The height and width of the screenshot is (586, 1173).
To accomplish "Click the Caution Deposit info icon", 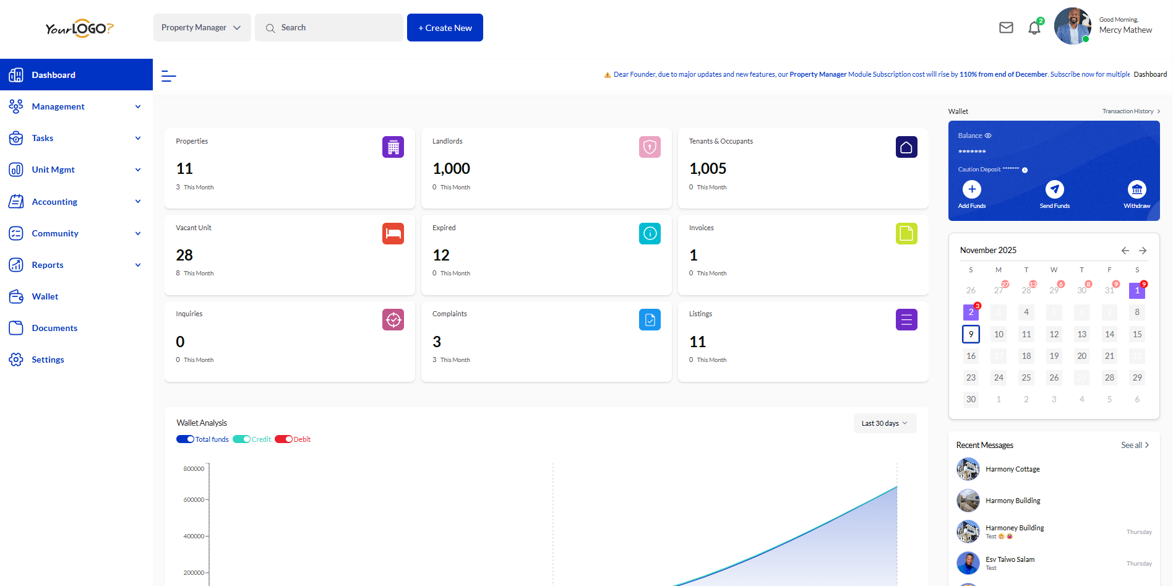I will (x=1025, y=170).
